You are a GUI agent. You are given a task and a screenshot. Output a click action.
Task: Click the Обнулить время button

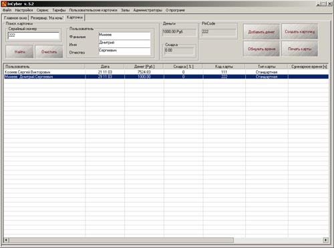pos(261,49)
